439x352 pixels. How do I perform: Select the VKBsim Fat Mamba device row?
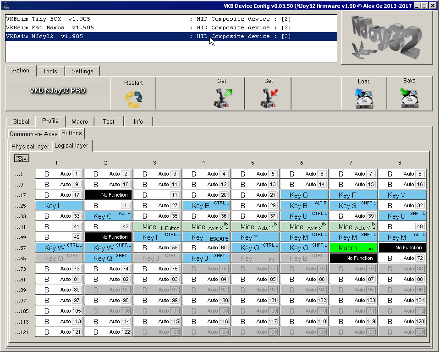pos(171,27)
